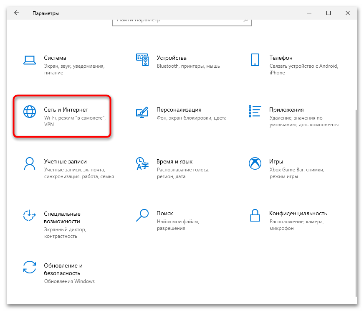This screenshot has width=364, height=311.
Task: Click 'Экранный диктор, контрастность' description
Action: tap(65, 233)
